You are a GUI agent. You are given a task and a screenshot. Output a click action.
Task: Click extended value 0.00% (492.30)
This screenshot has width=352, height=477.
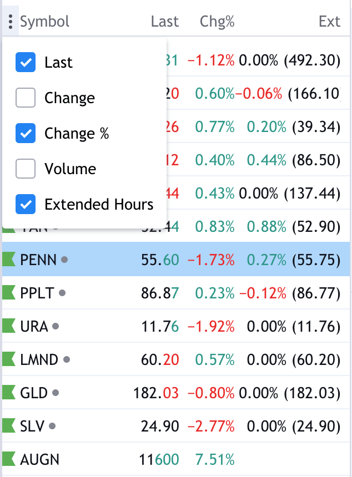click(290, 60)
